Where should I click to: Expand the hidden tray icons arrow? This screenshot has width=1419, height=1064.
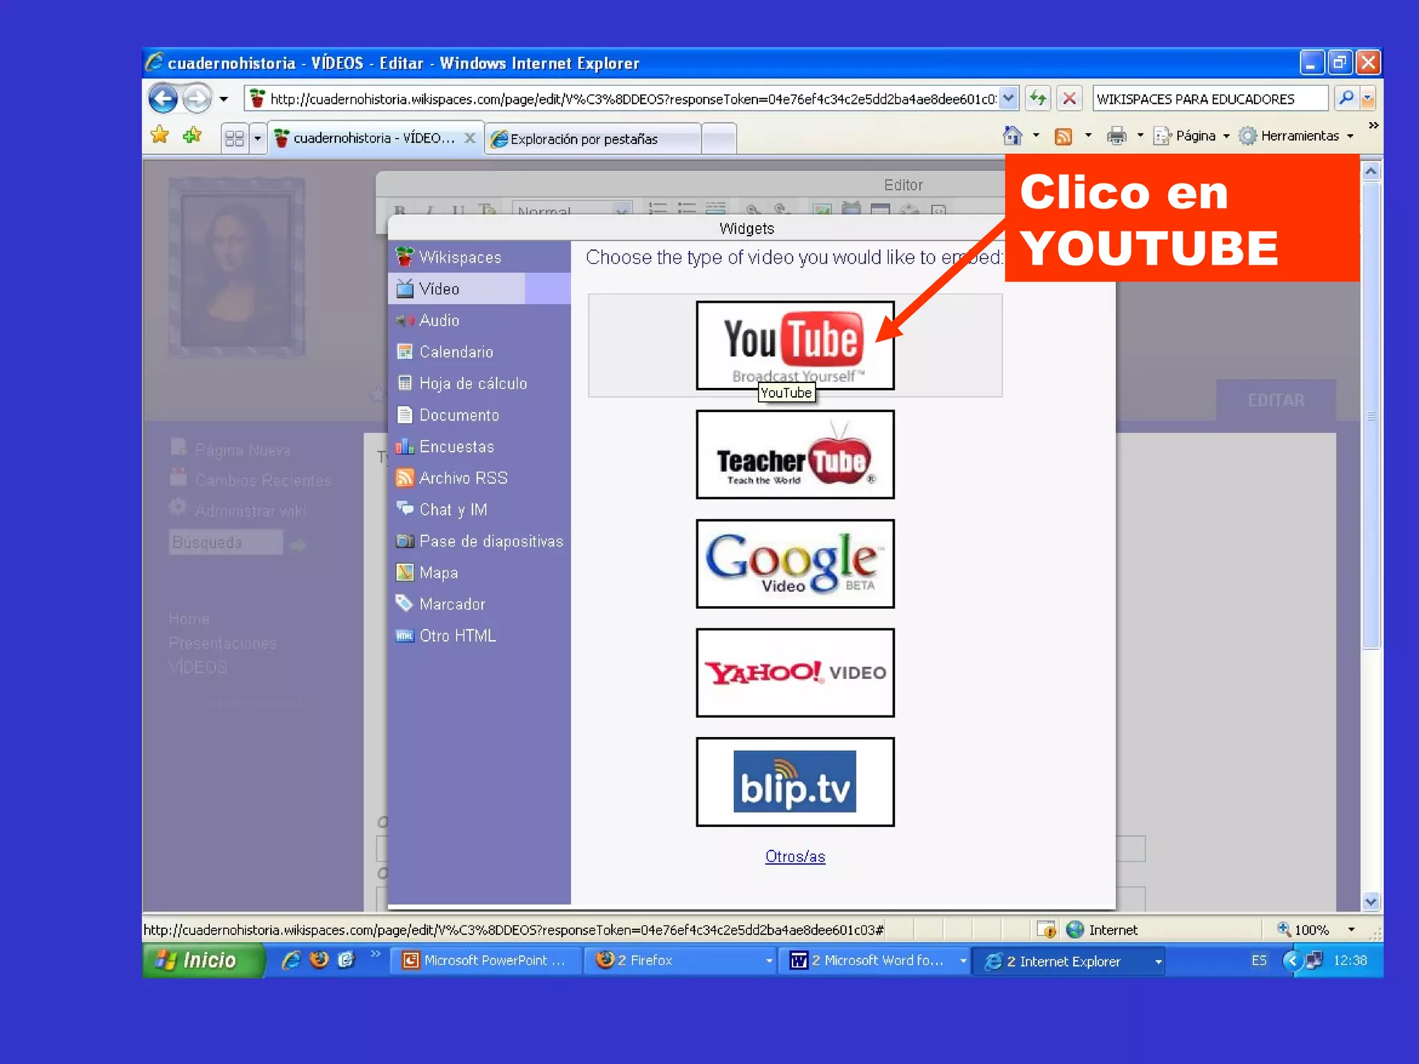(x=1292, y=961)
